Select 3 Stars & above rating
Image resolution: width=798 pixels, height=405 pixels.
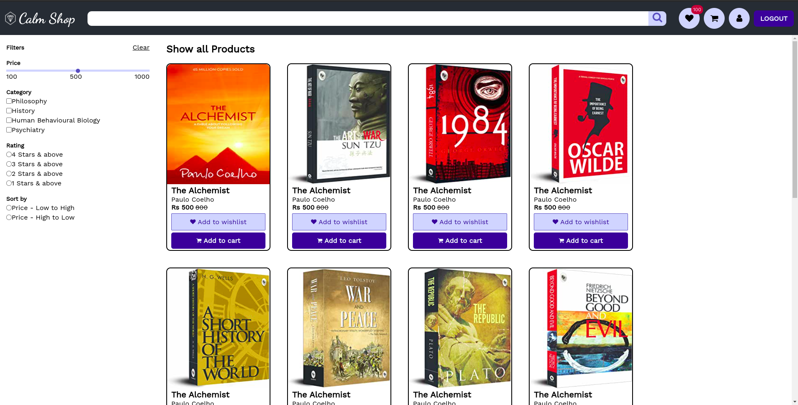[9, 164]
